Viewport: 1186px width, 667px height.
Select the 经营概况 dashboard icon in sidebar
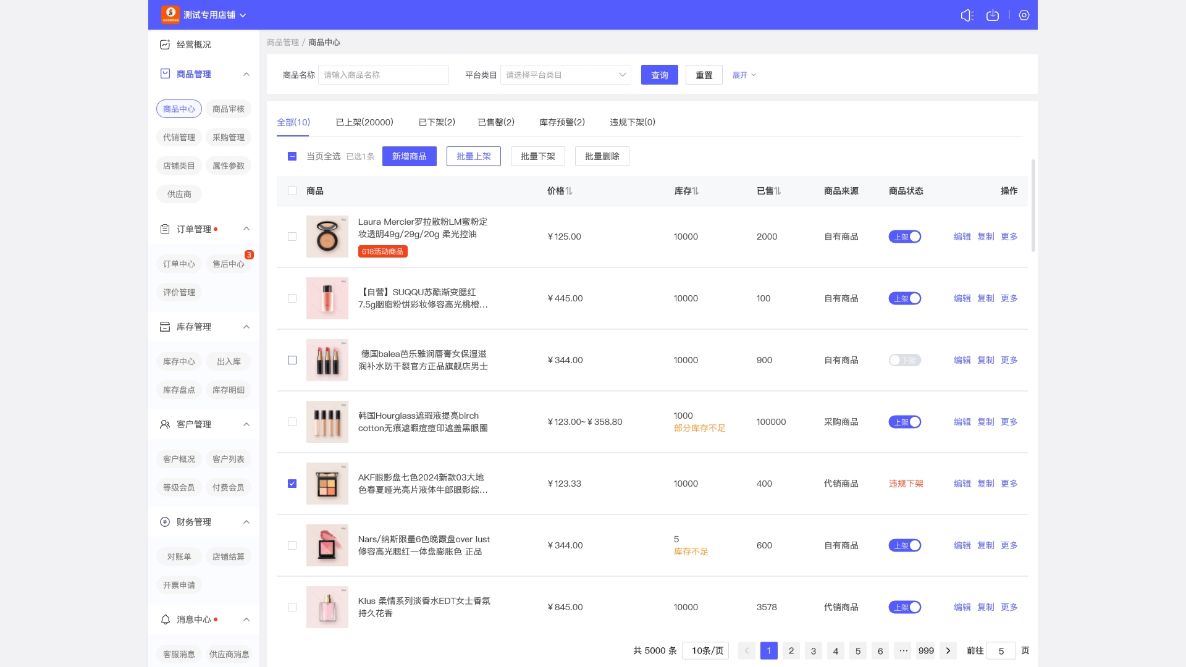[x=164, y=44]
